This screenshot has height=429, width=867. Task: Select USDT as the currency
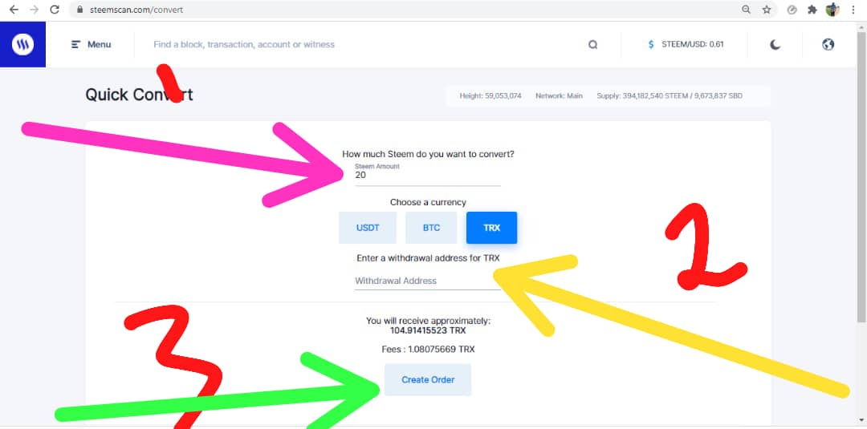(x=368, y=228)
